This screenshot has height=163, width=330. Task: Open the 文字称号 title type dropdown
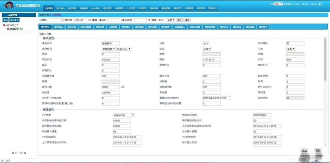coord(108,49)
